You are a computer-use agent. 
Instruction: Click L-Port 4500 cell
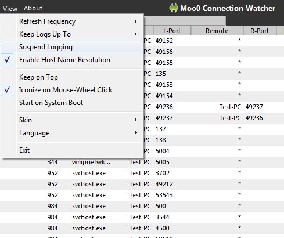tap(163, 228)
